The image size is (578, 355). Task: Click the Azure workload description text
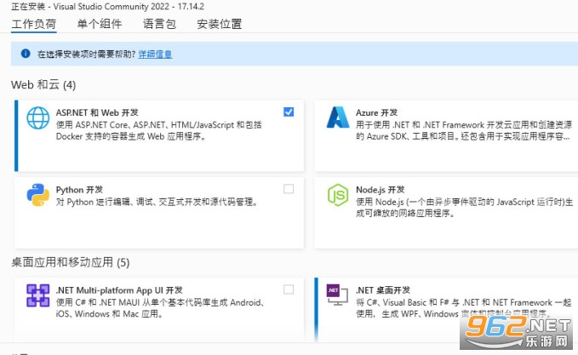(464, 130)
